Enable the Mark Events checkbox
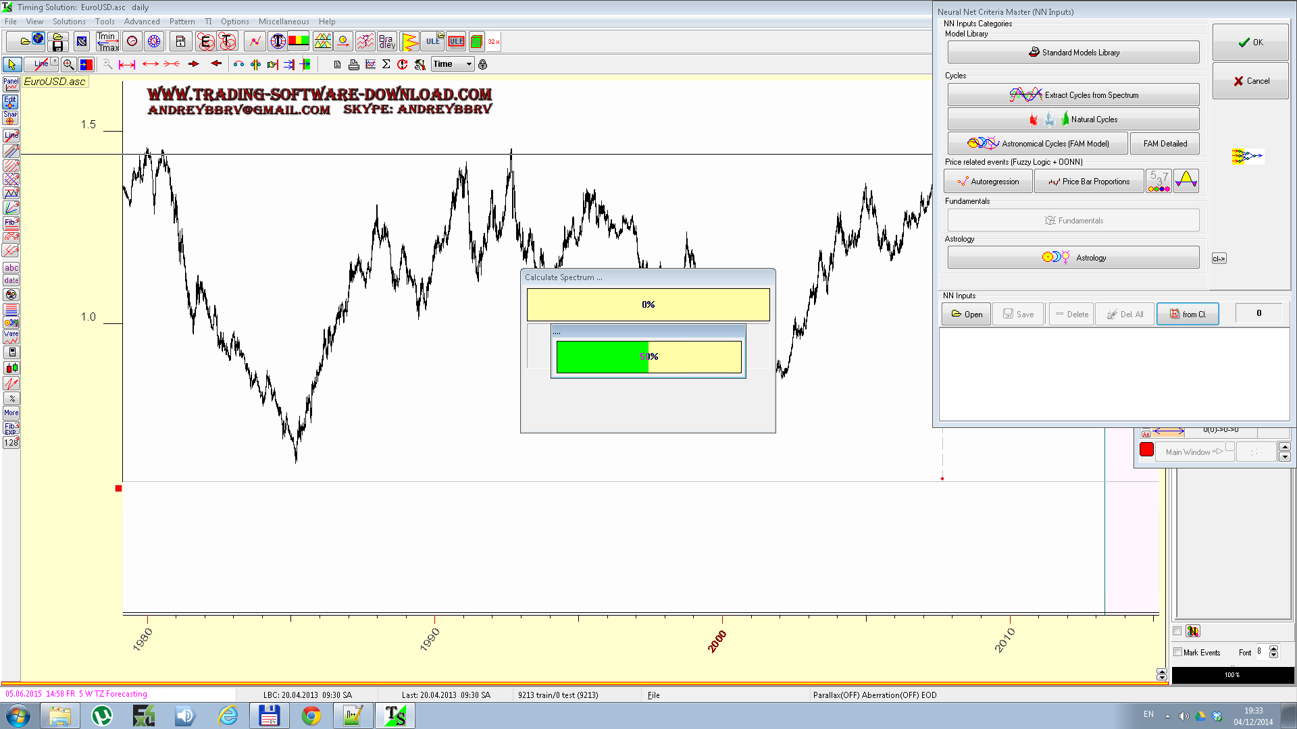The width and height of the screenshot is (1297, 729). click(x=1178, y=652)
